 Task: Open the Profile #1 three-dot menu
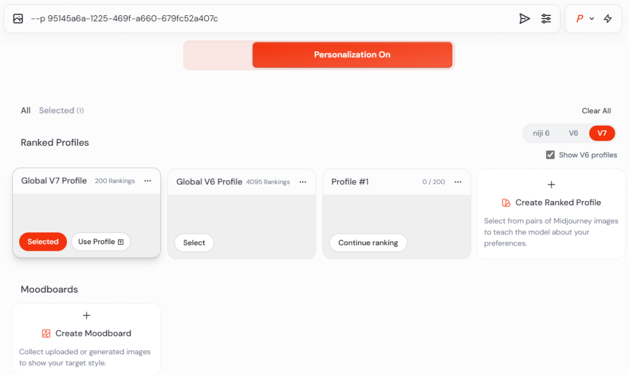point(458,182)
